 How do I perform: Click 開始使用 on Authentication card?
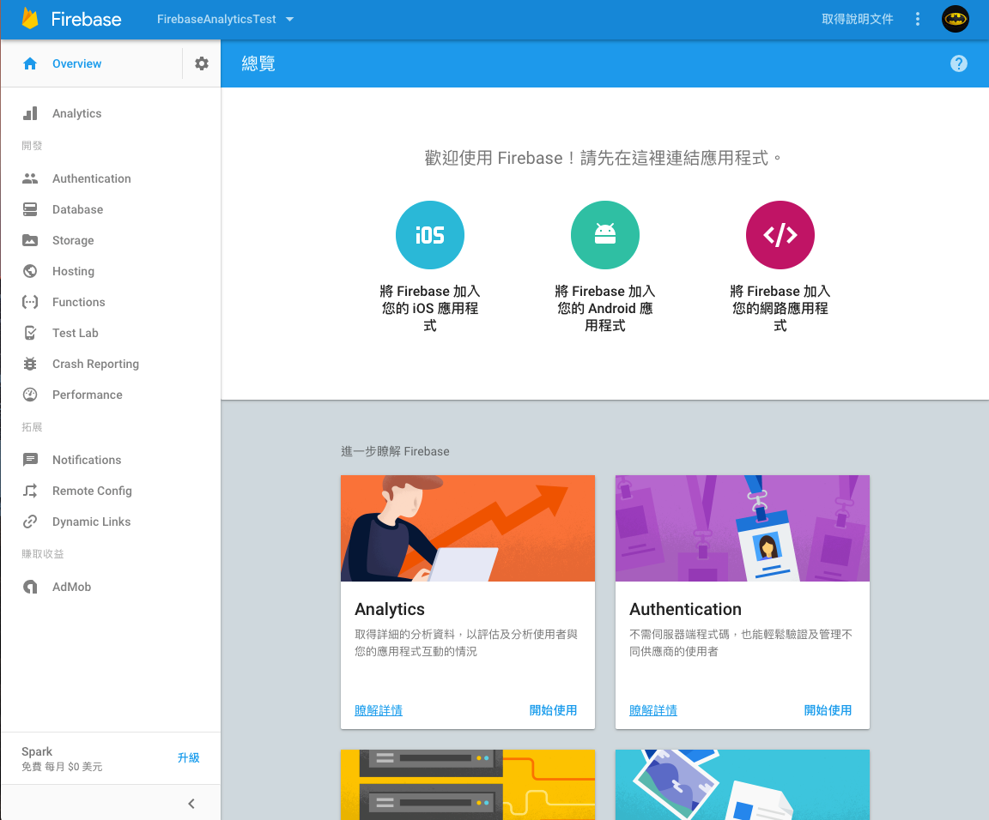(x=828, y=710)
